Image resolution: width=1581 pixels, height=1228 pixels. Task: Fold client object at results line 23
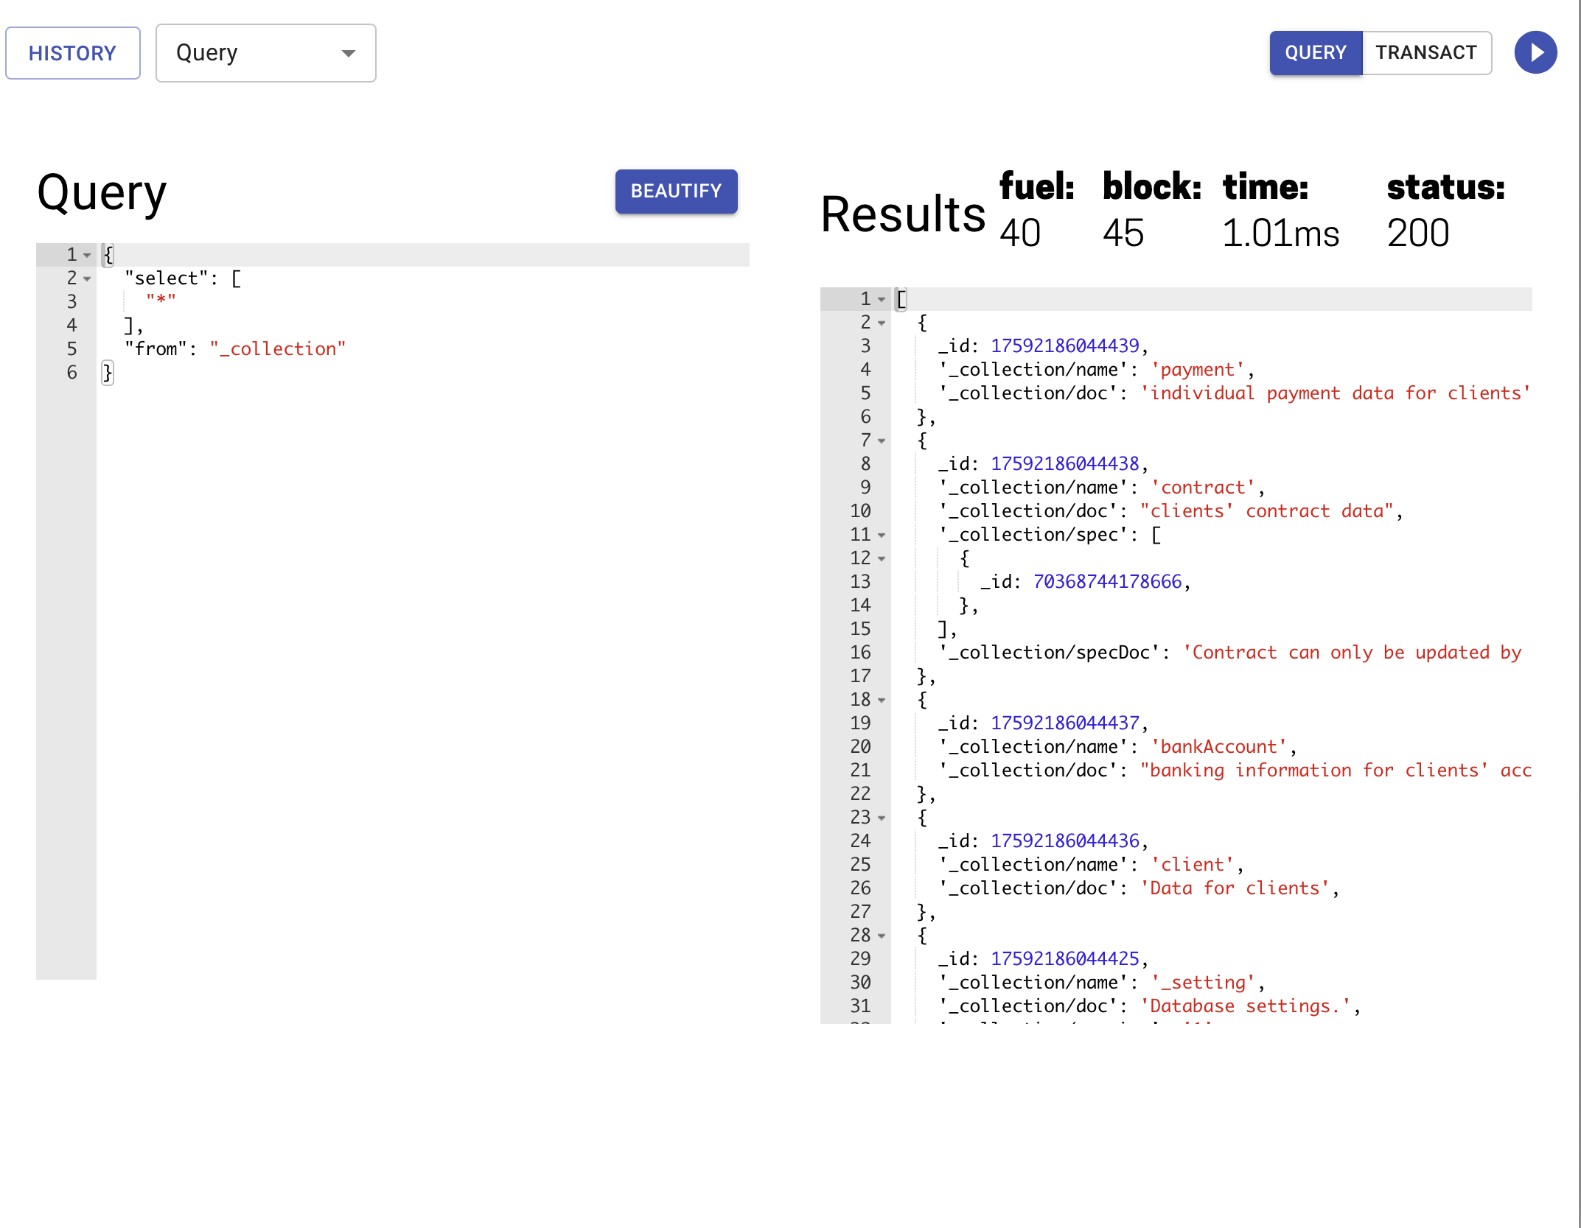coord(882,818)
